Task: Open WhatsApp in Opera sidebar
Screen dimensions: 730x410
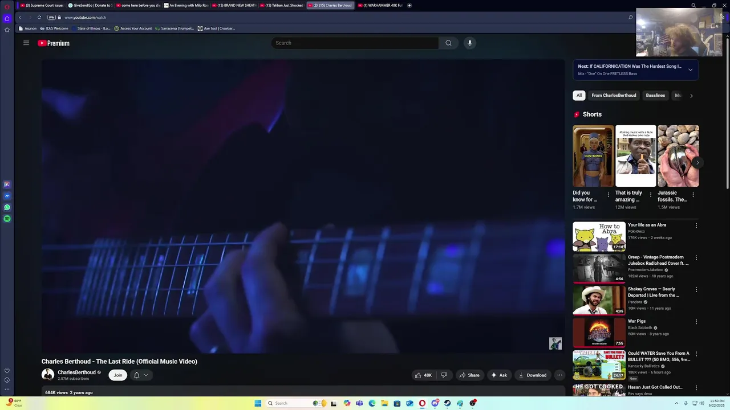Action: pos(7,207)
